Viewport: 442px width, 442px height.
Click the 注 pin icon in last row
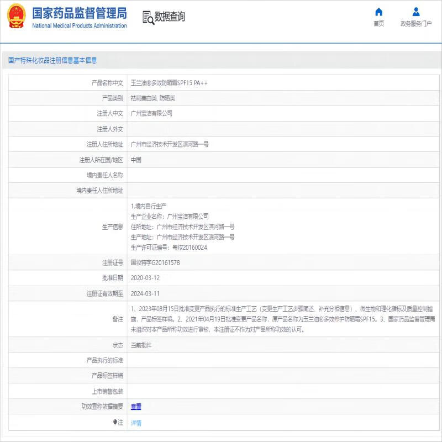pos(115,422)
